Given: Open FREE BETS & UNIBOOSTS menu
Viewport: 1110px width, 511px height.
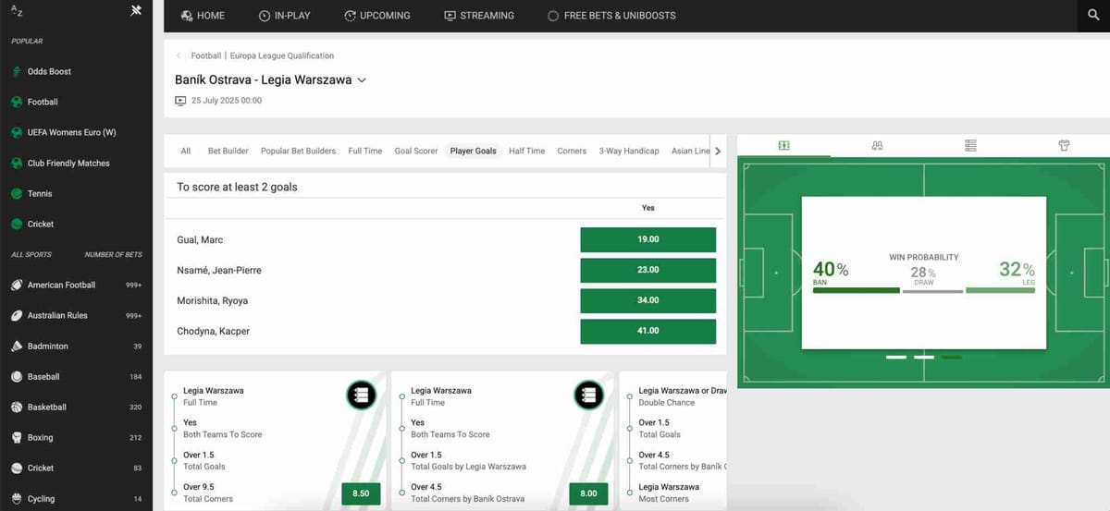Looking at the screenshot, I should (x=611, y=16).
